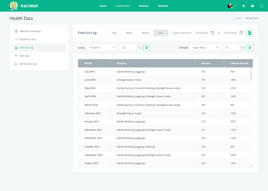Viewport: 268px width, 191px height.
Task: Click minutes value 242 for August
Action: pos(203,163)
